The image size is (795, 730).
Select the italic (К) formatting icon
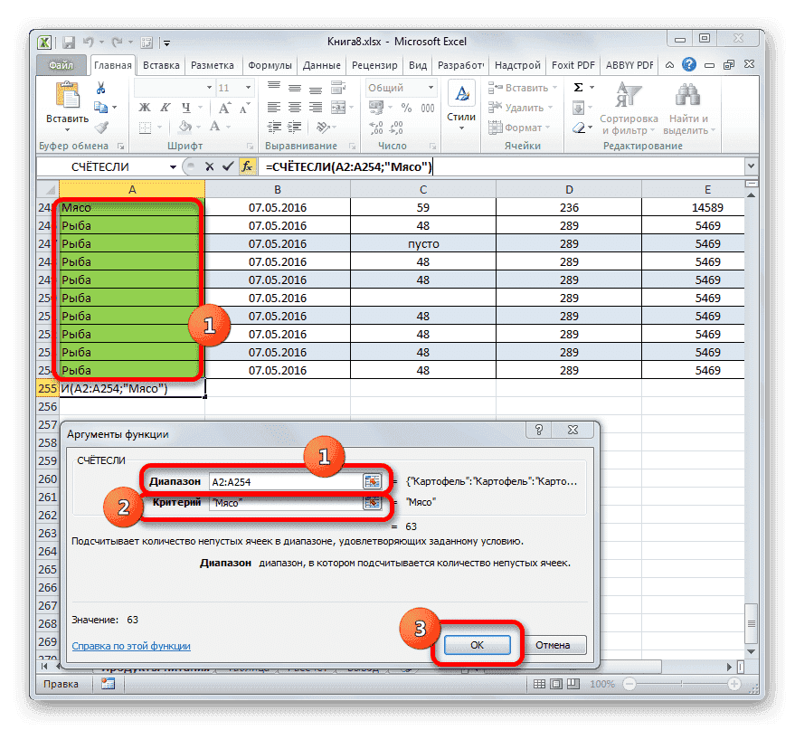click(164, 109)
